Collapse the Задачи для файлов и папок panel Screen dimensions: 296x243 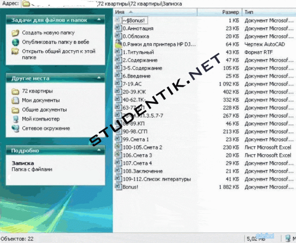[99, 20]
